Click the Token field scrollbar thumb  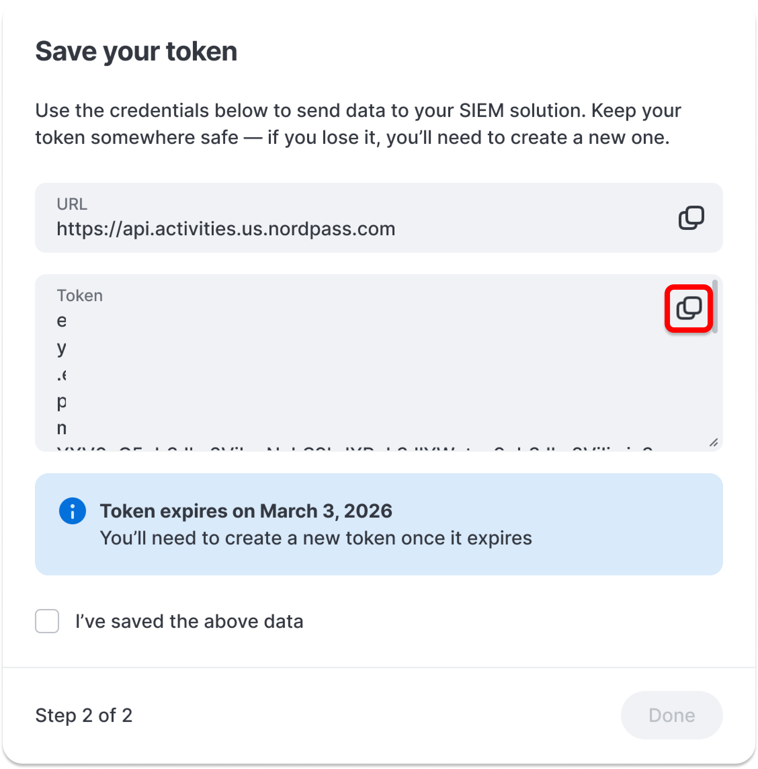point(715,307)
